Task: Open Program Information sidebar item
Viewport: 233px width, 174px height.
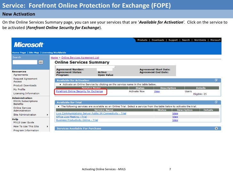Action: (x=26, y=130)
